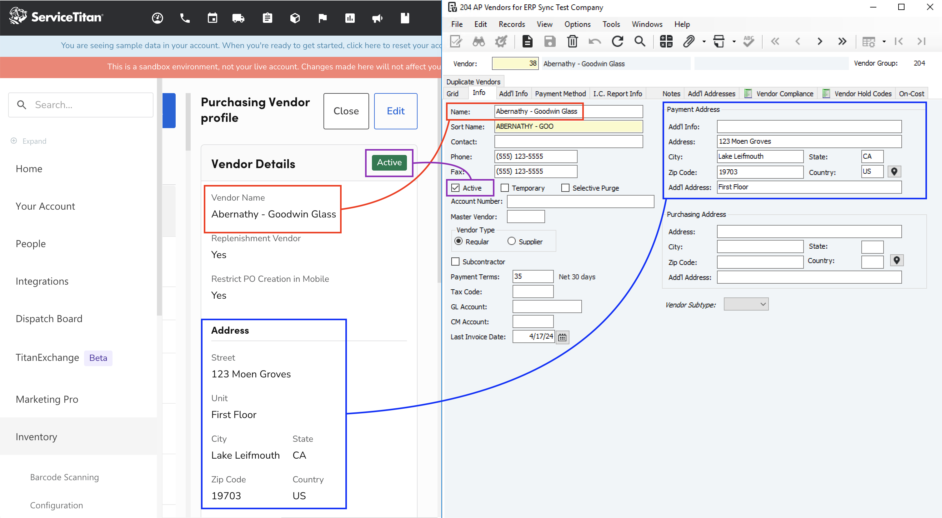Click the Vendor number field showing 38
Image resolution: width=942 pixels, height=518 pixels.
515,63
